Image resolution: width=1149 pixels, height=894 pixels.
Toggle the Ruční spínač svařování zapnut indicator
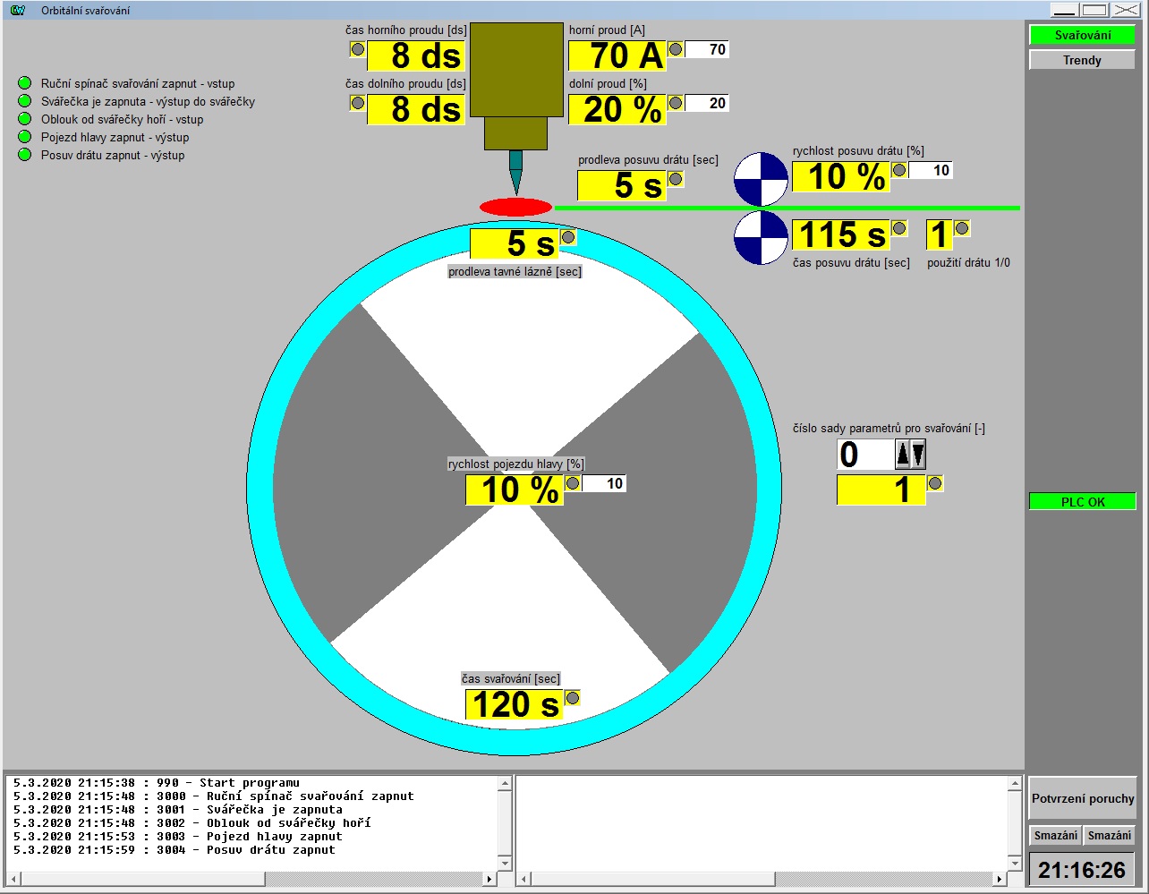(x=25, y=83)
